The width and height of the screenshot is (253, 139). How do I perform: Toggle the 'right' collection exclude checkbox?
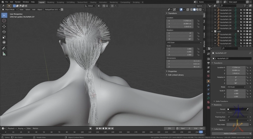coord(238,31)
